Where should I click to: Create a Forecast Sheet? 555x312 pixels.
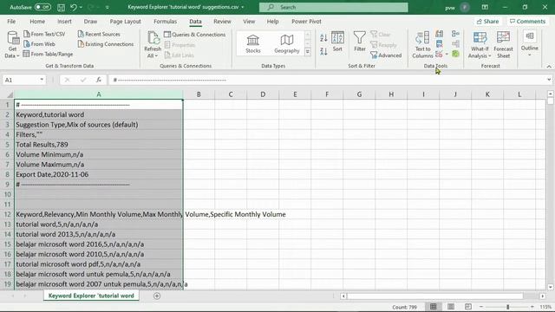pyautogui.click(x=503, y=44)
